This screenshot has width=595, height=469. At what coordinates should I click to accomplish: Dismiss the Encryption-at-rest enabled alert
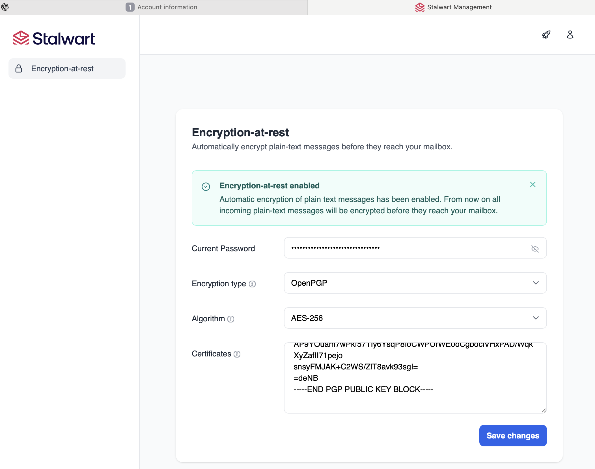(x=533, y=184)
